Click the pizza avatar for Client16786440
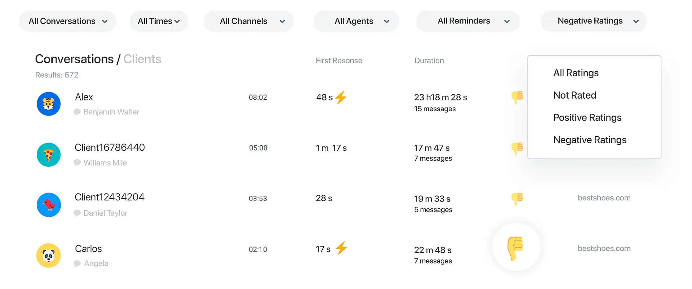The height and width of the screenshot is (289, 692). [49, 155]
